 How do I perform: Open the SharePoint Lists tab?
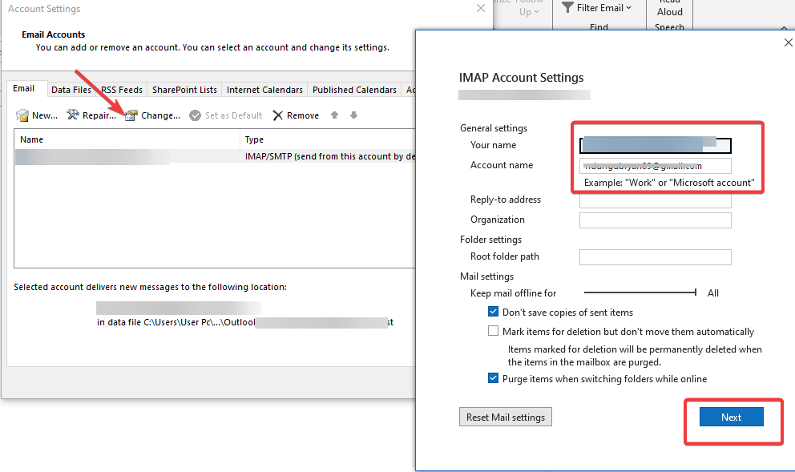point(184,89)
